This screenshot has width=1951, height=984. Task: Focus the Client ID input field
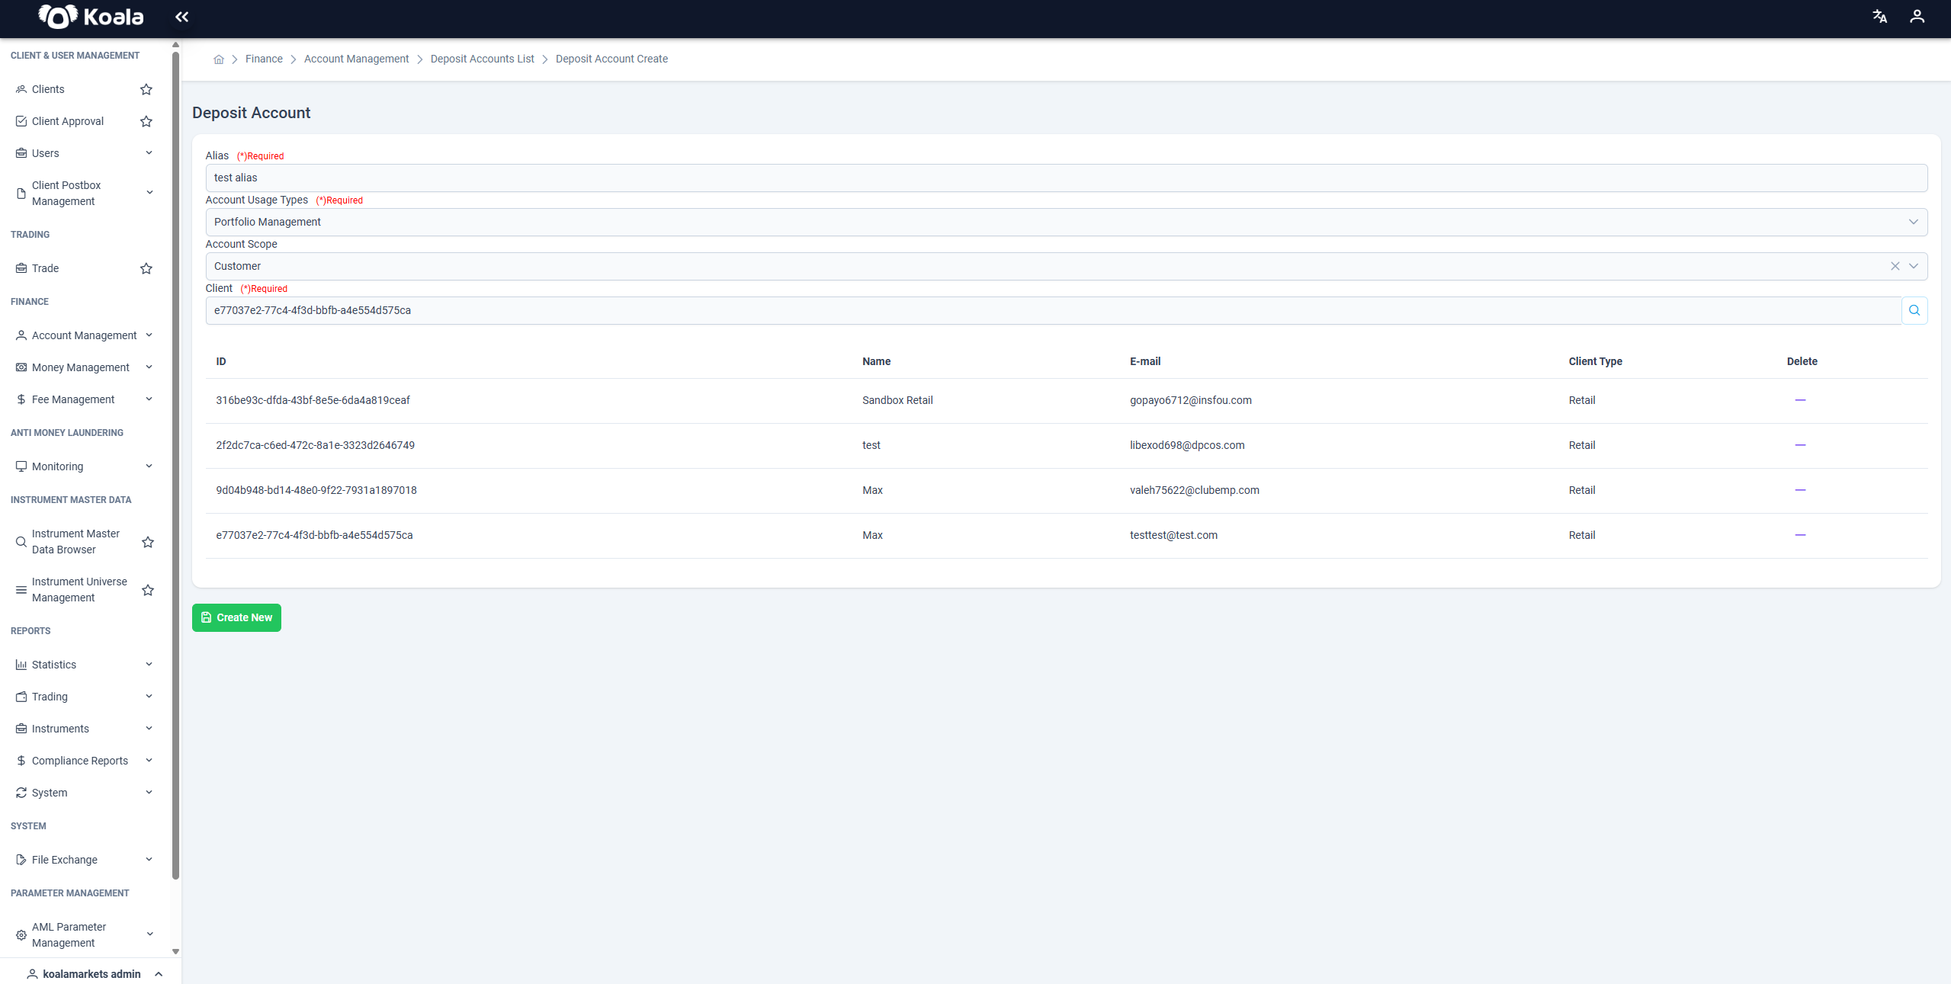click(1053, 310)
